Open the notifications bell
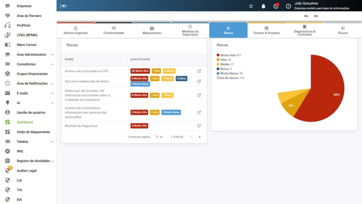This screenshot has height=204, width=362. pyautogui.click(x=263, y=6)
